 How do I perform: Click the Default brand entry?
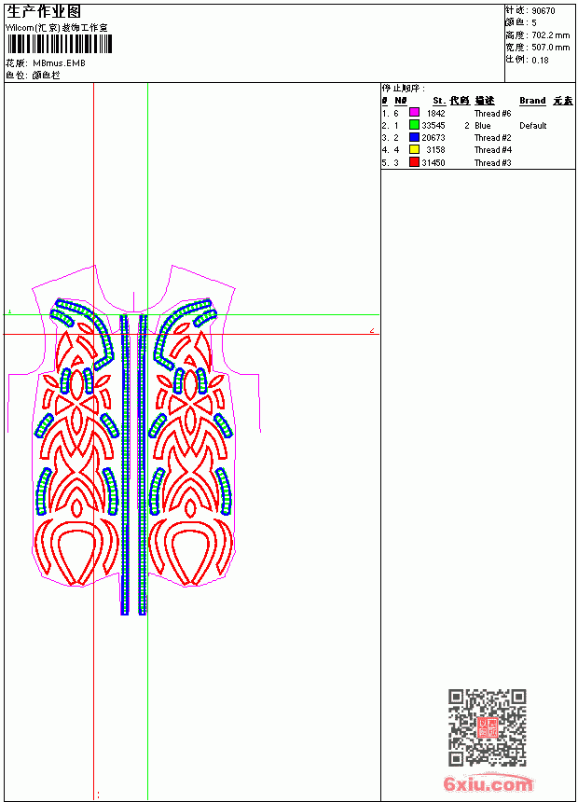pyautogui.click(x=532, y=126)
